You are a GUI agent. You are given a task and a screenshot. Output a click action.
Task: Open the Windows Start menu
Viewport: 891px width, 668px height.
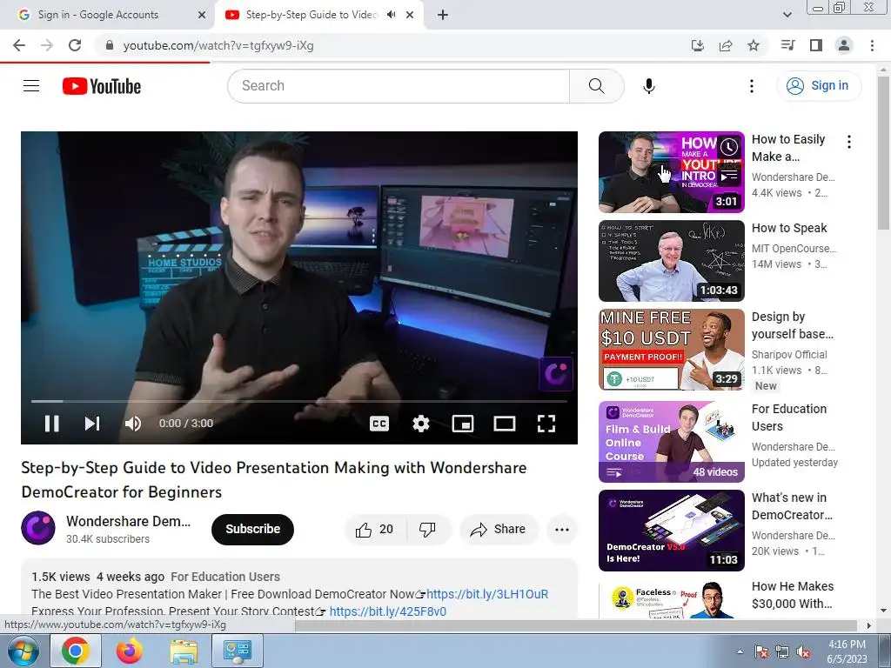(23, 651)
